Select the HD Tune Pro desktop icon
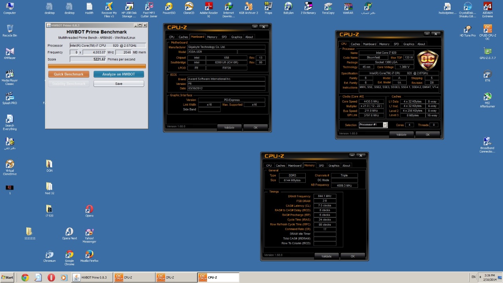Image resolution: width=503 pixels, height=283 pixels. pos(467,31)
